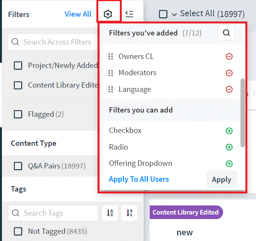Open the filter settings gear icon
256x241 pixels.
(108, 14)
